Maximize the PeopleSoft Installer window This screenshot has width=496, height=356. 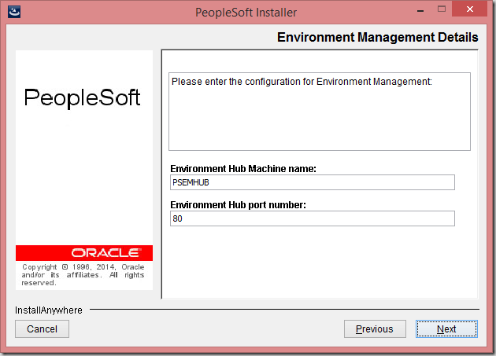[x=441, y=9]
